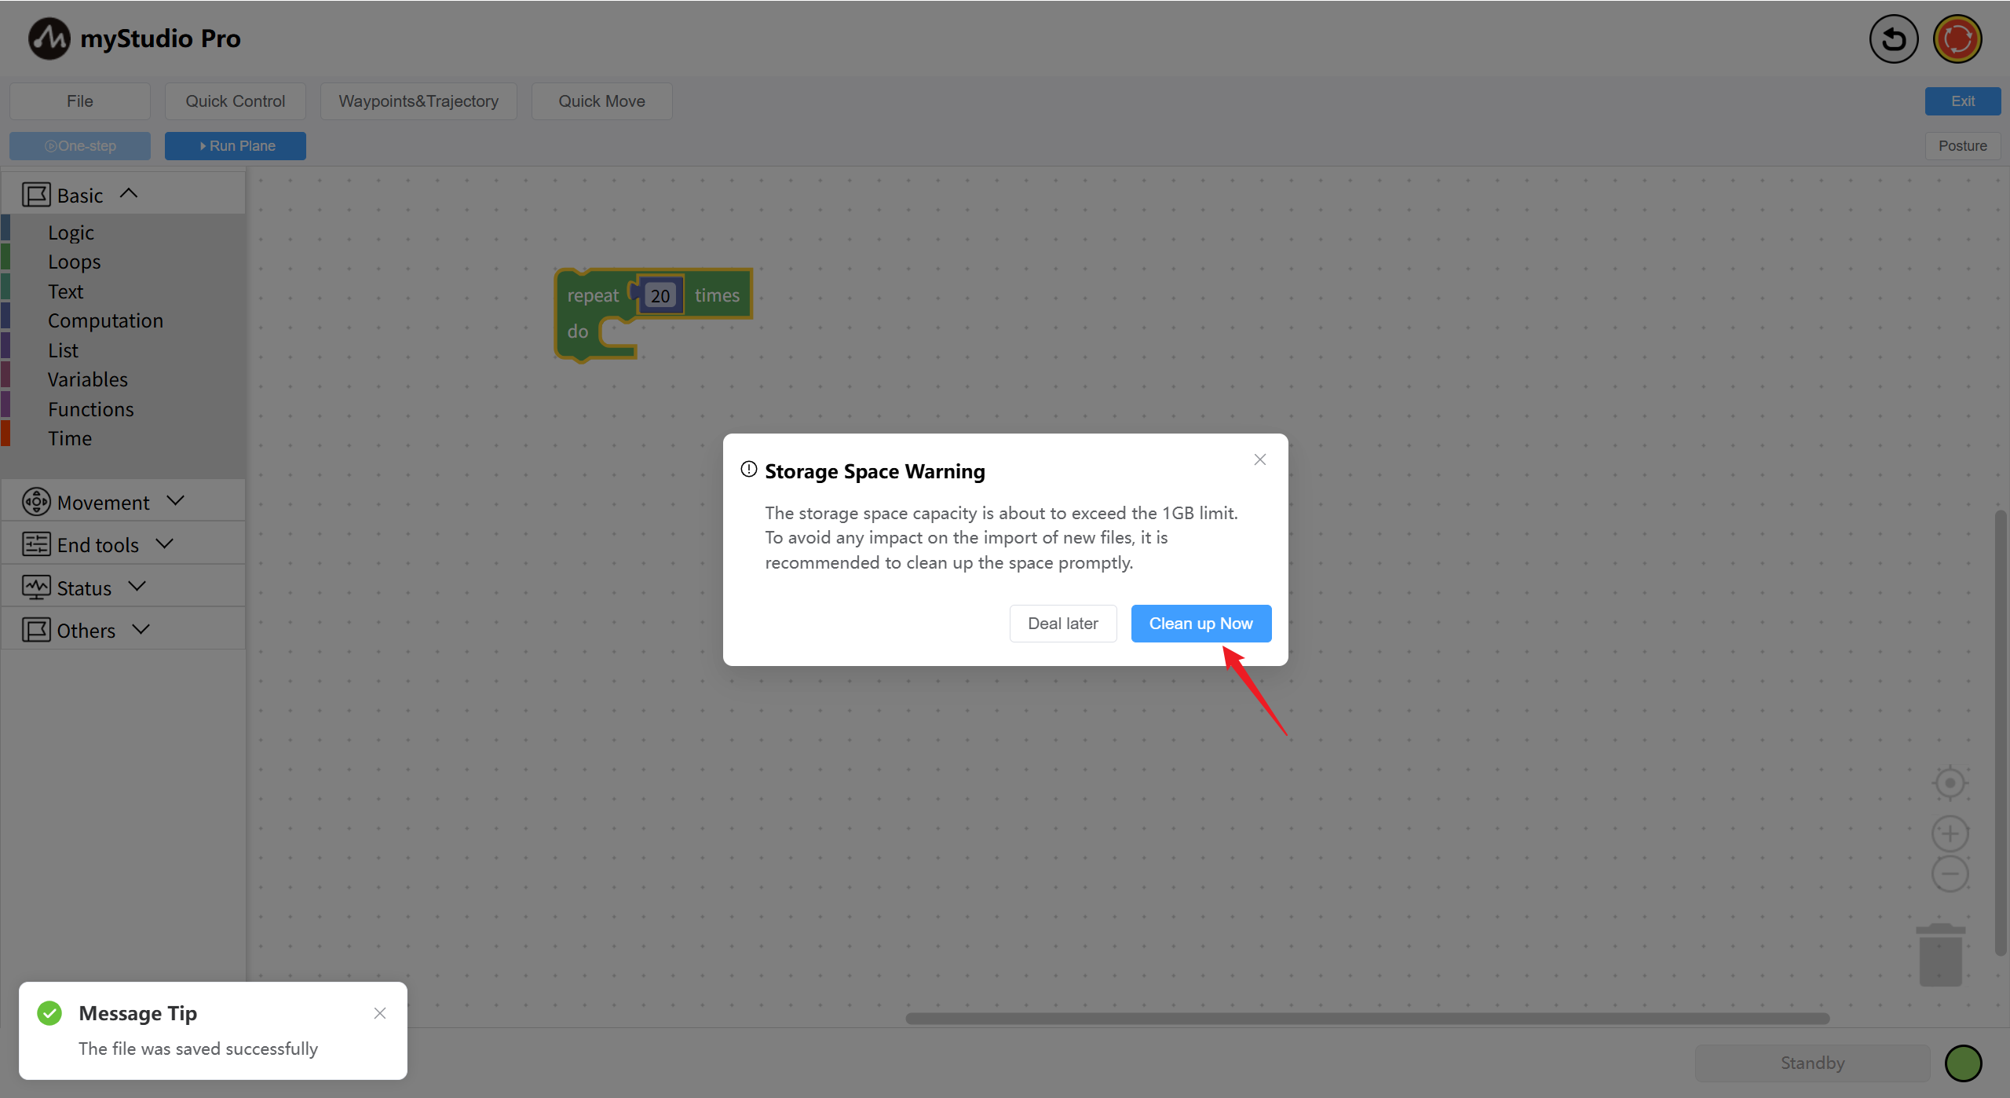
Task: Expand the Movement category
Action: (x=103, y=502)
